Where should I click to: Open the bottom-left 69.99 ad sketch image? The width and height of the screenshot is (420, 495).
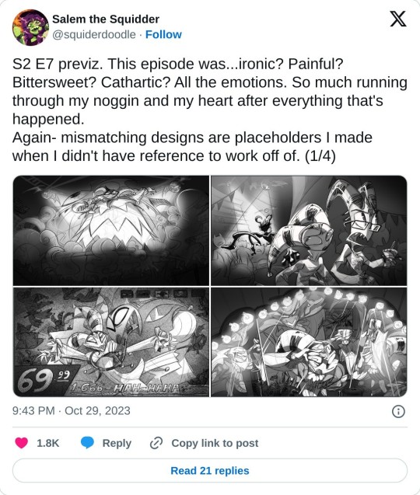111,342
